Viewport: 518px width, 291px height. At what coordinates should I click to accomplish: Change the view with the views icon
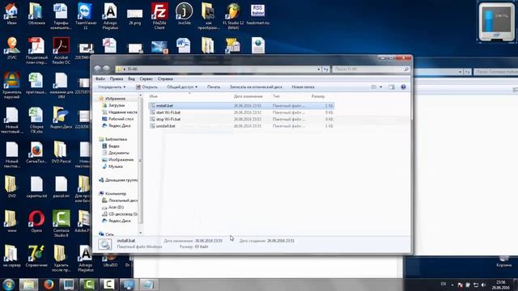374,87
